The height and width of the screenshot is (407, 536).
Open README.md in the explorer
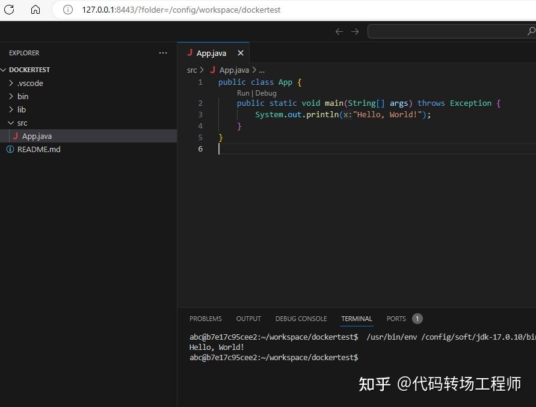click(88, 149)
